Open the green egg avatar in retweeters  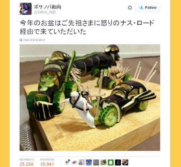click(111, 162)
